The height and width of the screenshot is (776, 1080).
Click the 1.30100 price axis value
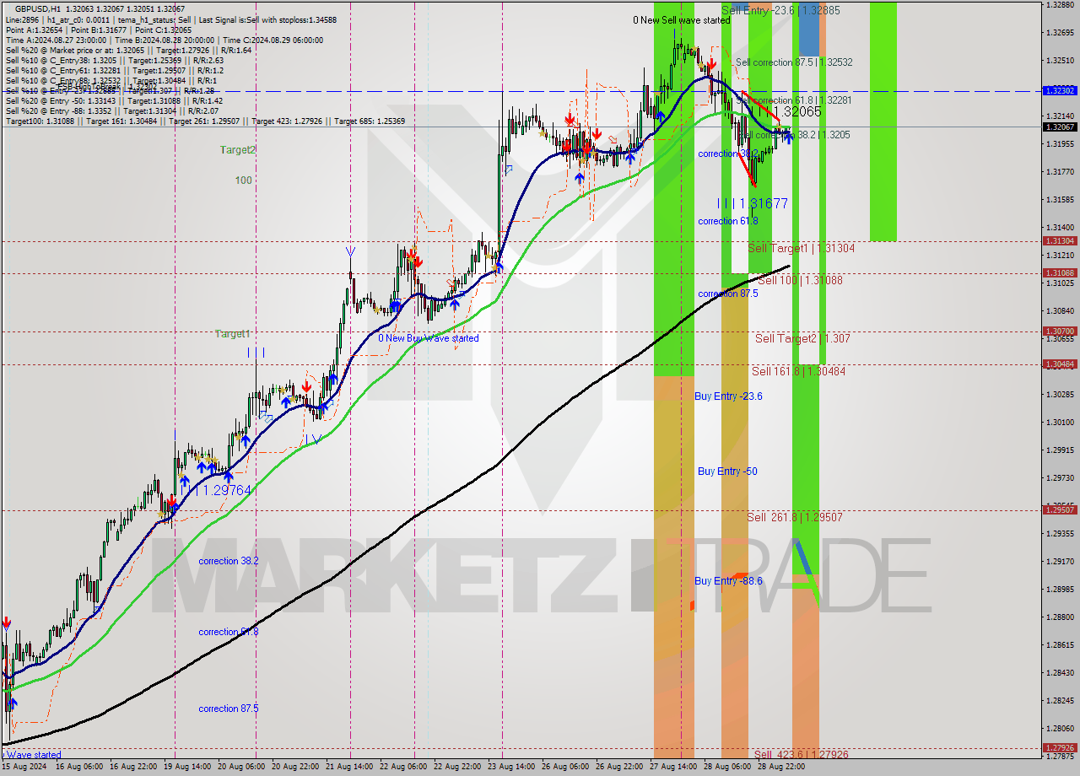point(1059,422)
